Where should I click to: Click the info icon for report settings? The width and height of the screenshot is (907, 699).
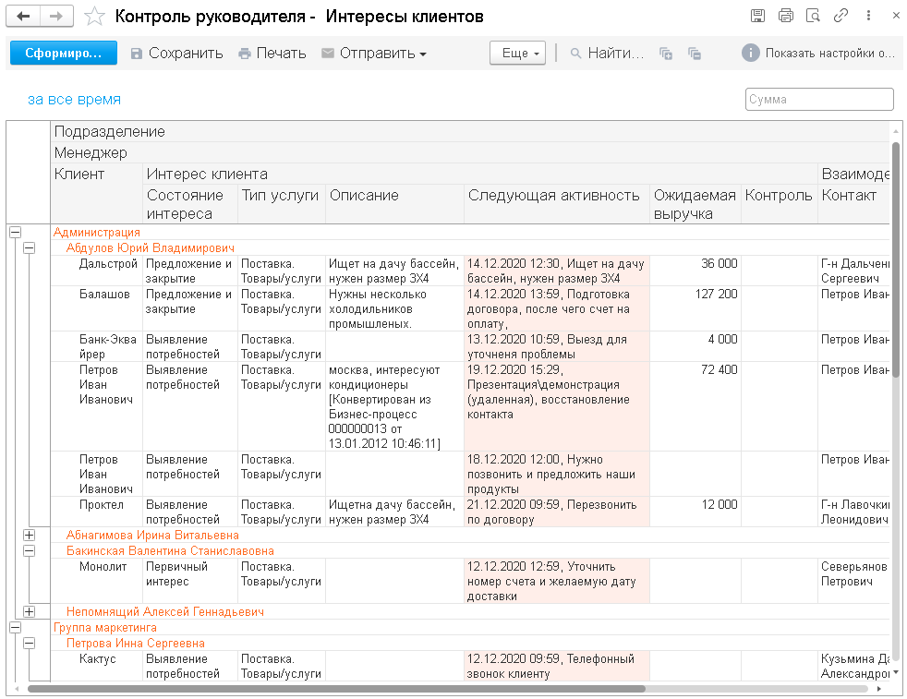tap(750, 54)
